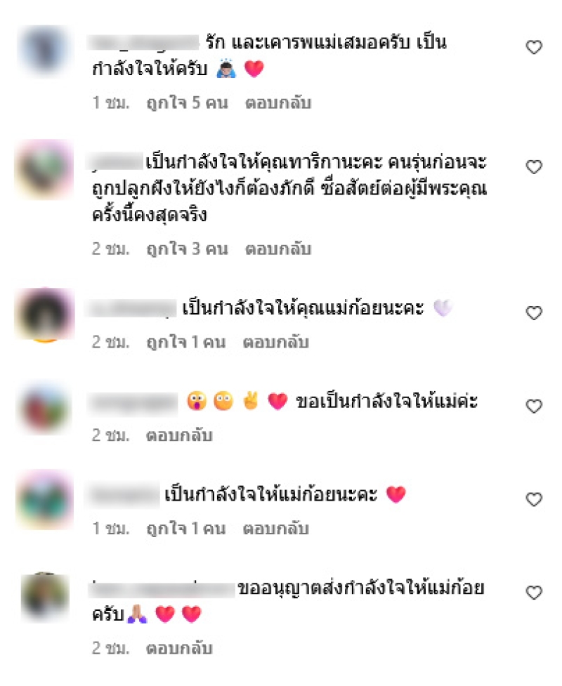The width and height of the screenshot is (562, 686).
Task: Like the 'ขออนุญาตส่งกำลังใจให้แม่ก้อย' comment
Action: pos(534,593)
